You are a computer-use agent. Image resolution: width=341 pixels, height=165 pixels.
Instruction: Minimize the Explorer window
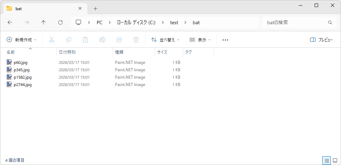pos(300,5)
